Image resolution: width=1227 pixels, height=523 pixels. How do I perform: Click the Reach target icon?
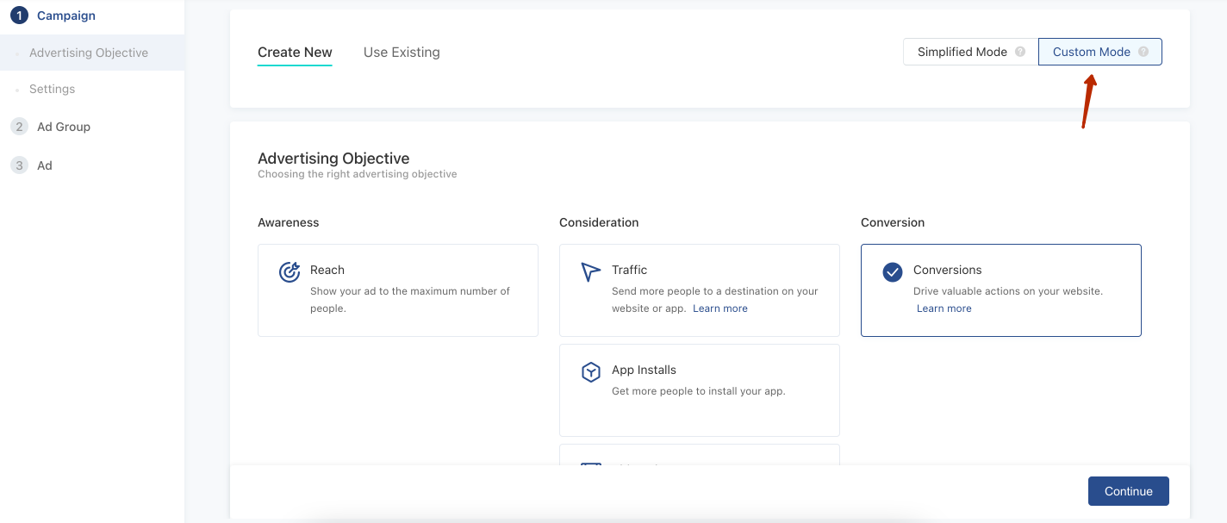tap(290, 272)
